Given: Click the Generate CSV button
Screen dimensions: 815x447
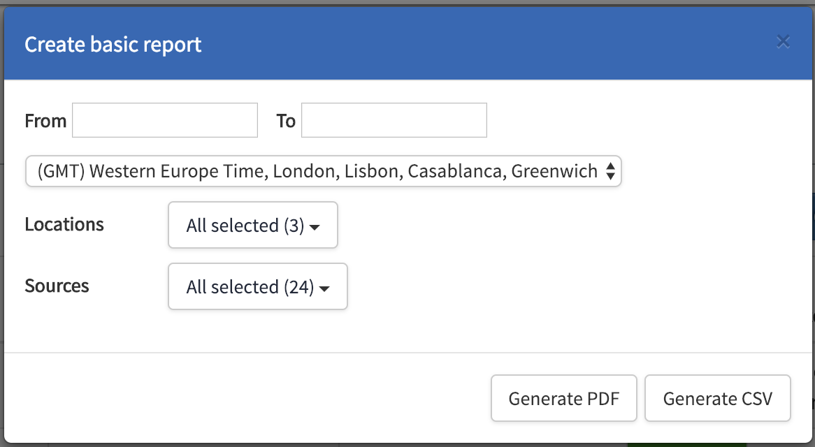Looking at the screenshot, I should tap(717, 398).
